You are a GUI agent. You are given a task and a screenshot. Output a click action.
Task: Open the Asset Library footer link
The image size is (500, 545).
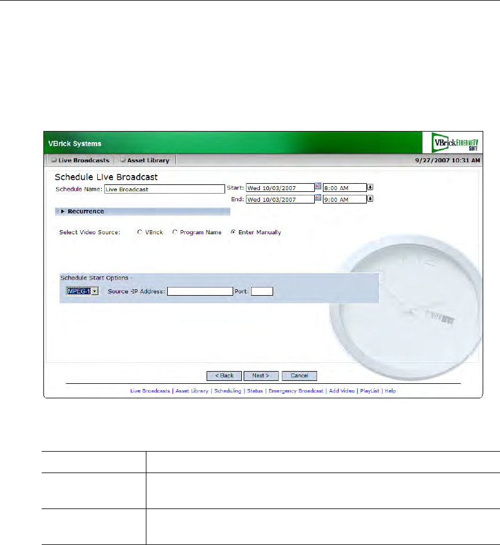(x=192, y=391)
